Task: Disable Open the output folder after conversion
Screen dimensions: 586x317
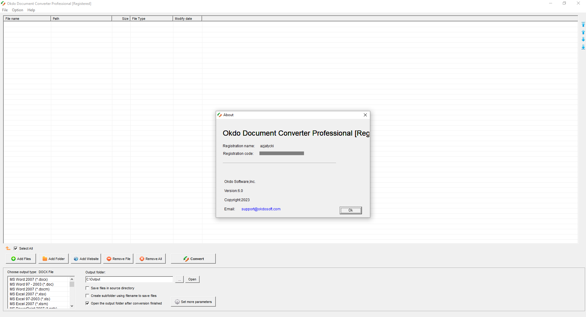Action: coord(88,303)
